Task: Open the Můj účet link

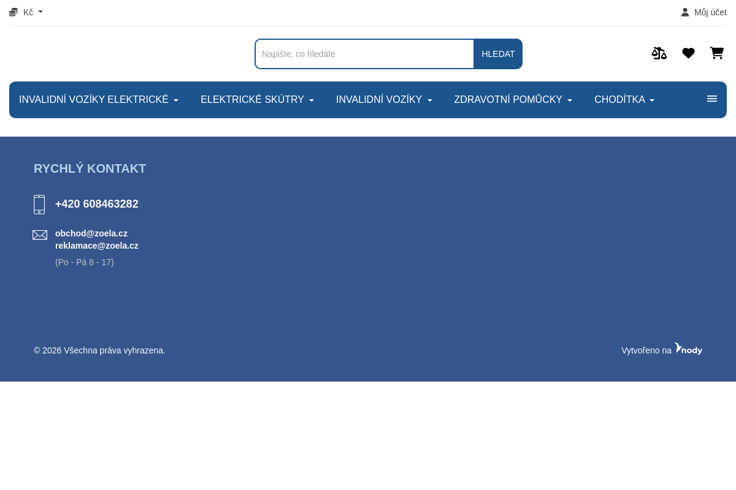Action: coord(710,12)
